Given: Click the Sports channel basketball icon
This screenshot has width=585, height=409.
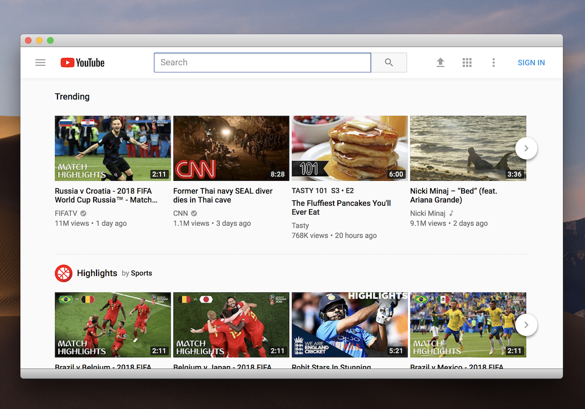Looking at the screenshot, I should click(63, 273).
